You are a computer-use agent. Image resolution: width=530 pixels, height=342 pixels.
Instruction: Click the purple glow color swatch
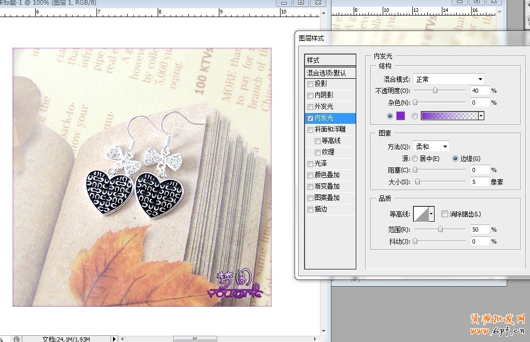400,116
